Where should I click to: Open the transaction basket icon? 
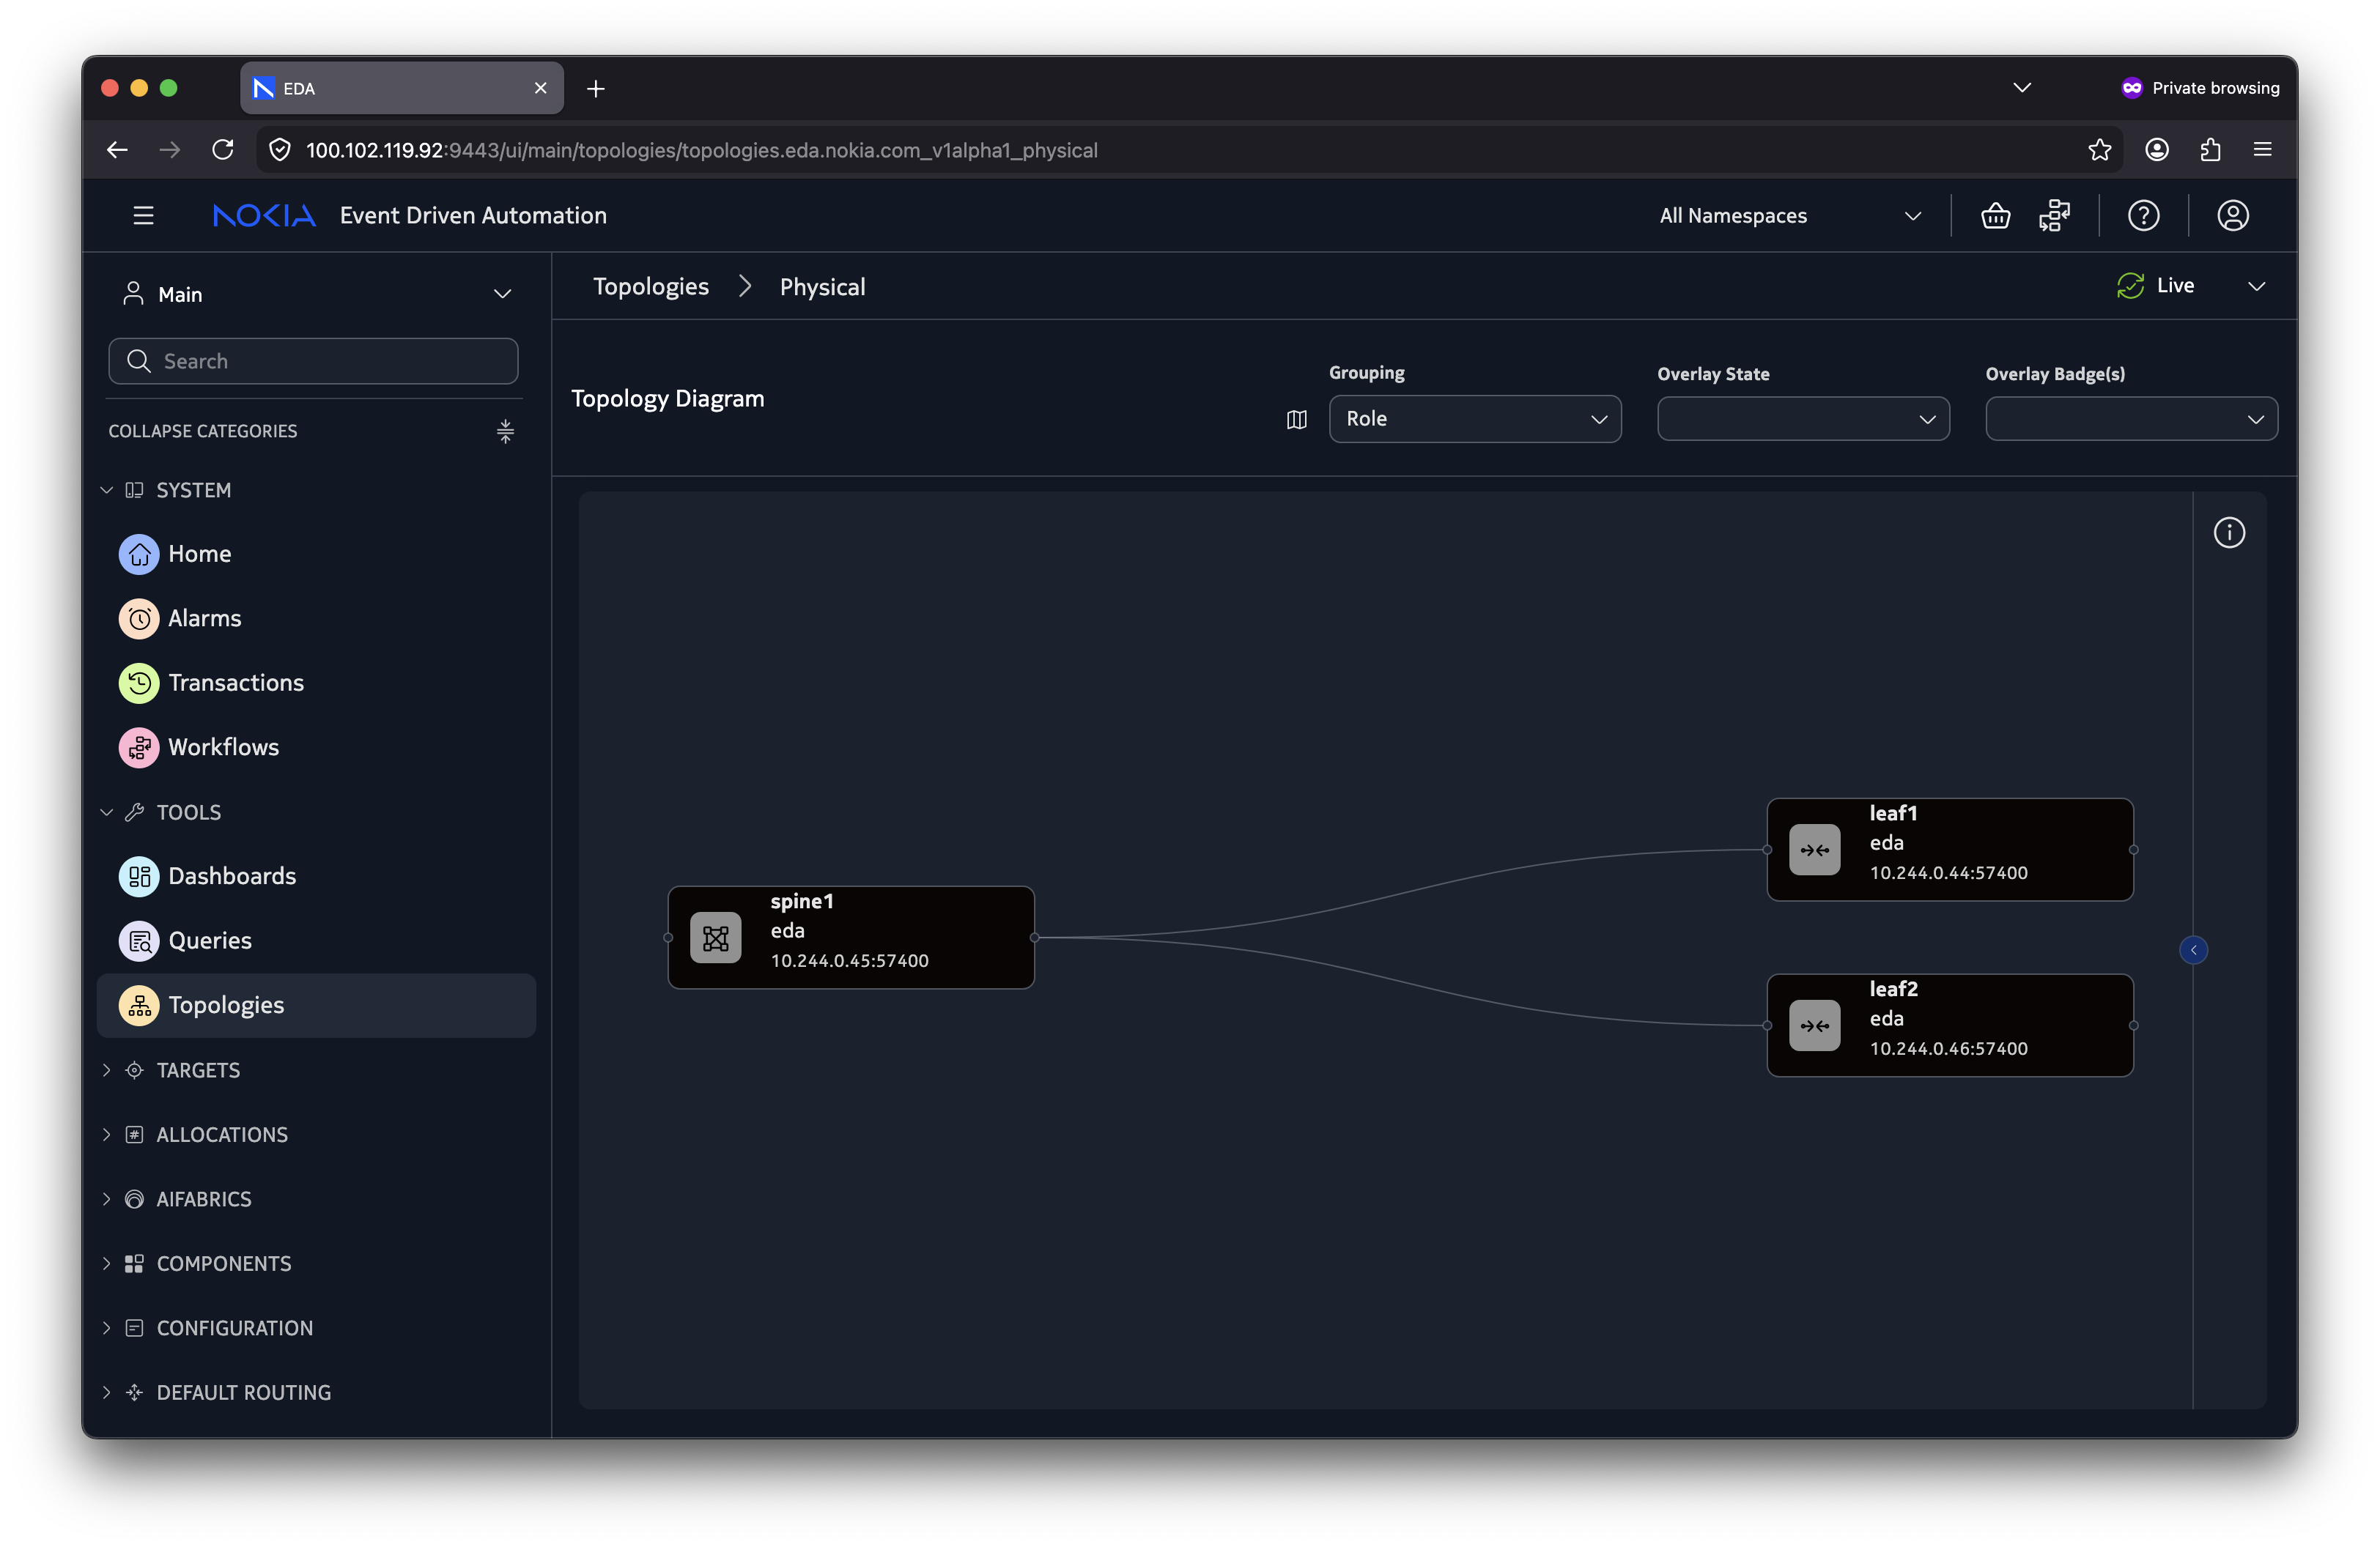tap(1995, 216)
